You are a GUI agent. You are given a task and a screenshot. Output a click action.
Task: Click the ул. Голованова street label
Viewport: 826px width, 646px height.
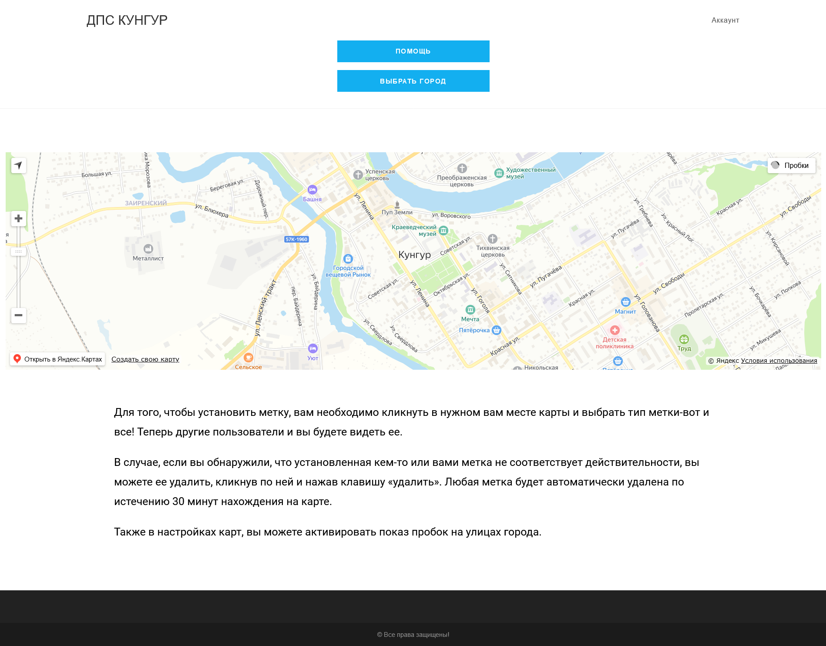647,313
